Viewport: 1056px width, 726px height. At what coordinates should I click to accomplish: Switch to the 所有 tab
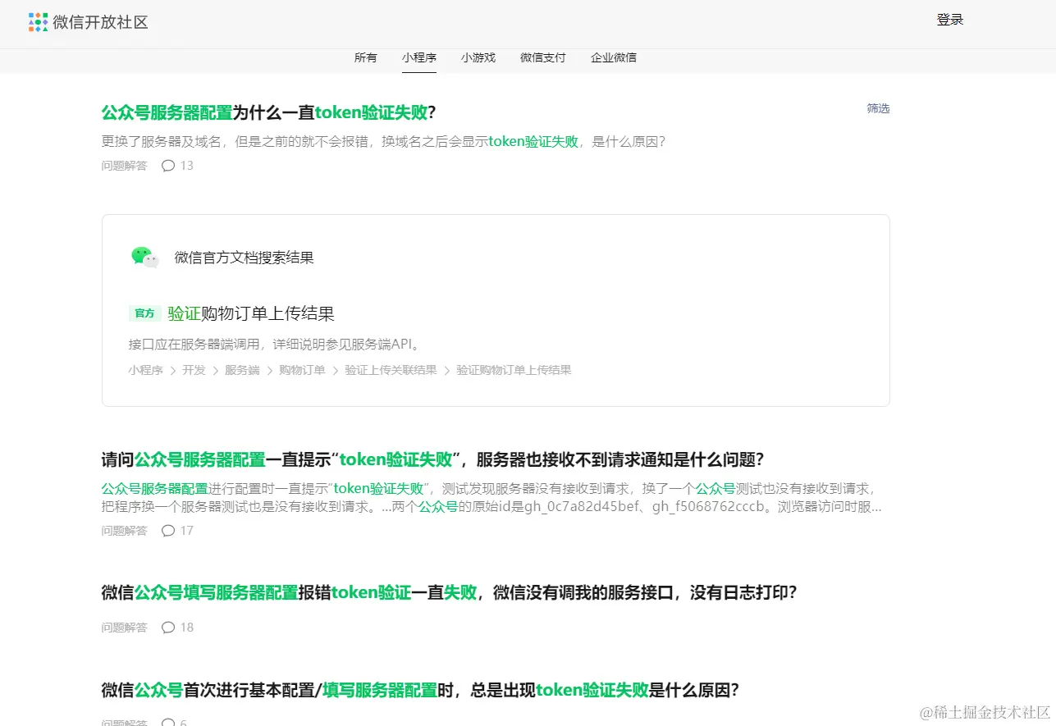point(366,57)
